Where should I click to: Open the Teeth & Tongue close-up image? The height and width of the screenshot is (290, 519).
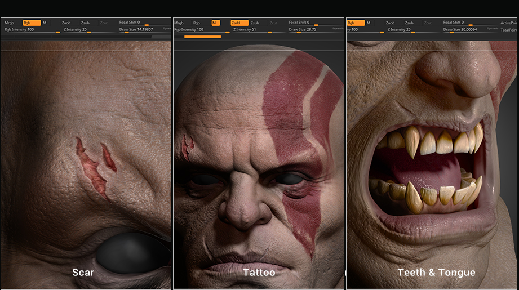click(432, 163)
